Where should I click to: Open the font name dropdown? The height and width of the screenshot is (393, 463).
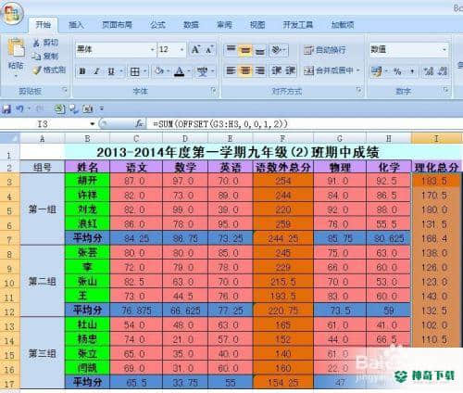(152, 49)
